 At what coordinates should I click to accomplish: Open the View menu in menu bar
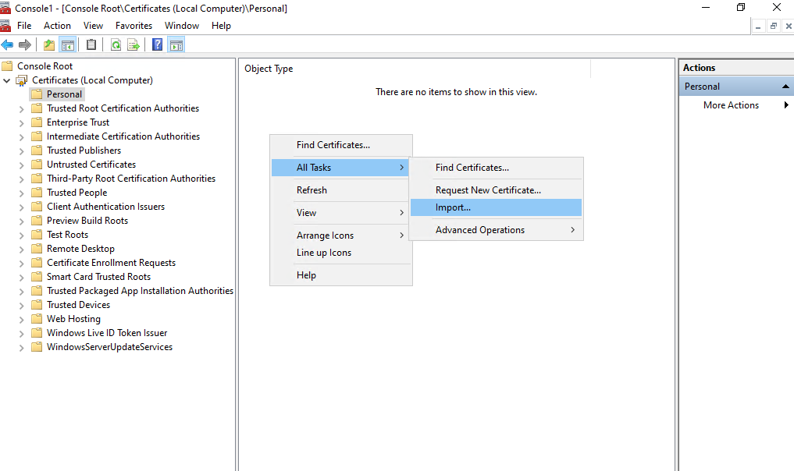click(93, 25)
